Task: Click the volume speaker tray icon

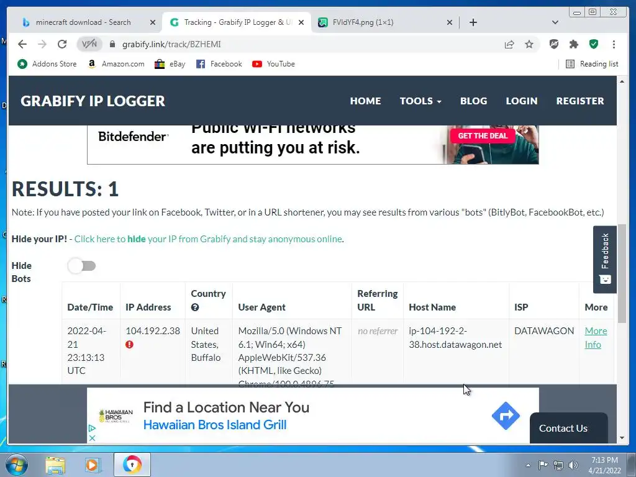Action: [573, 465]
